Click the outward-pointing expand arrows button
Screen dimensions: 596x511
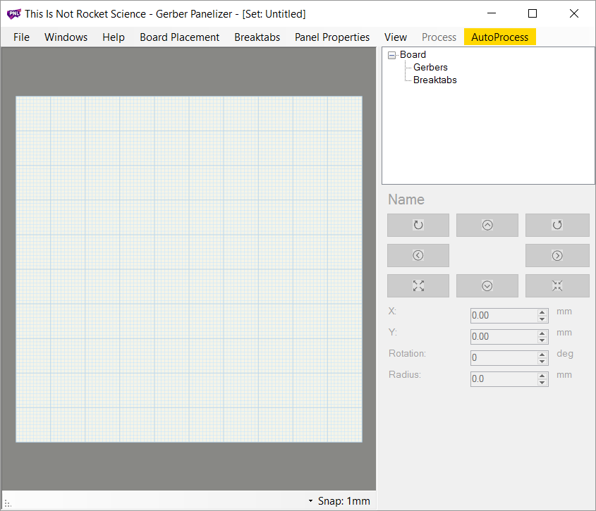[418, 285]
